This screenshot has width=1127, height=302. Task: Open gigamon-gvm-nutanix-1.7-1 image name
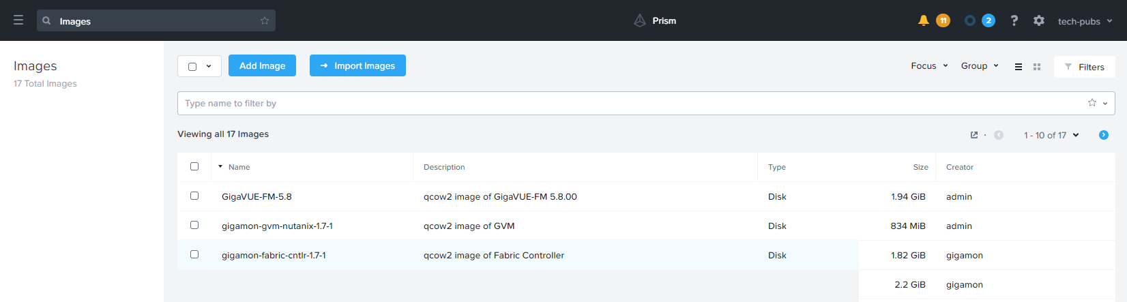[277, 226]
